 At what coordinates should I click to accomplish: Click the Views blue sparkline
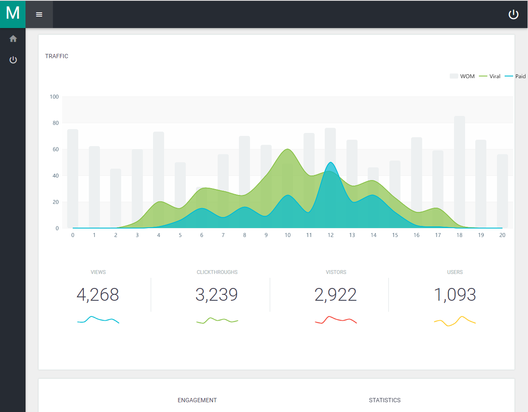98,320
